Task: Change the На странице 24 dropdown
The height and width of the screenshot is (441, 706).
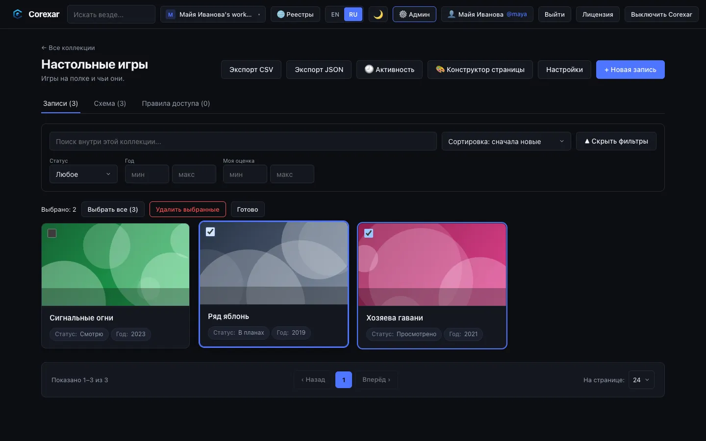Action: [x=641, y=380]
